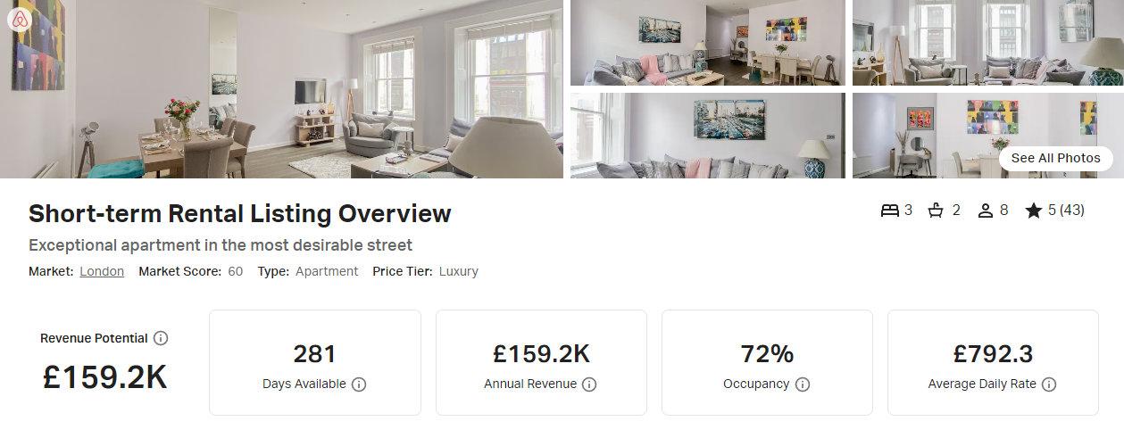This screenshot has width=1124, height=438.
Task: Click the Airbnb logo icon on the photo
Action: click(21, 20)
